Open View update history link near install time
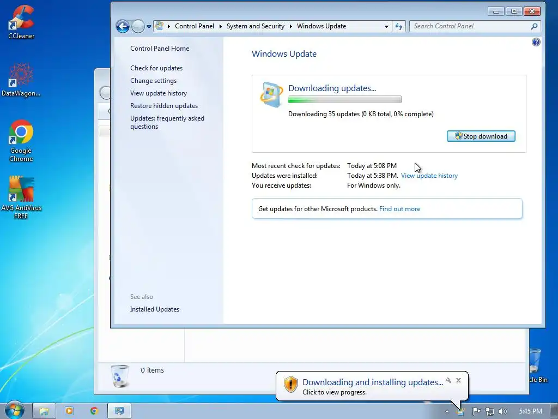 pyautogui.click(x=429, y=176)
